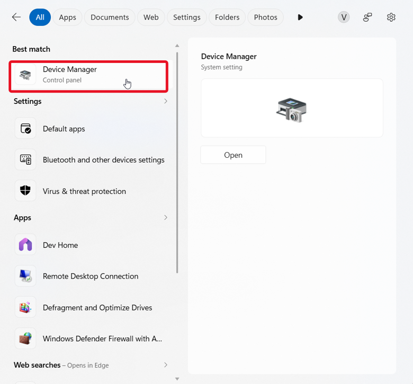Click the Settings section heading
The height and width of the screenshot is (384, 413).
coord(28,101)
